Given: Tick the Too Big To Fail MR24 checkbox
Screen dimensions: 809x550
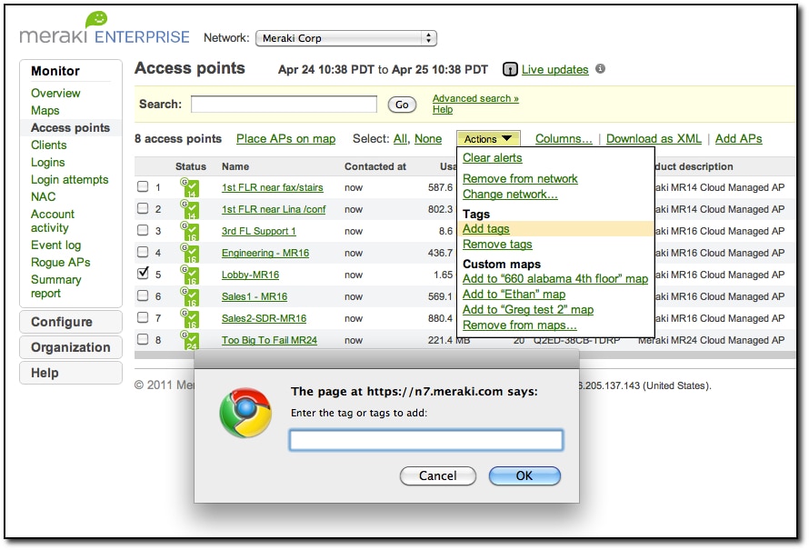Looking at the screenshot, I should [x=143, y=339].
